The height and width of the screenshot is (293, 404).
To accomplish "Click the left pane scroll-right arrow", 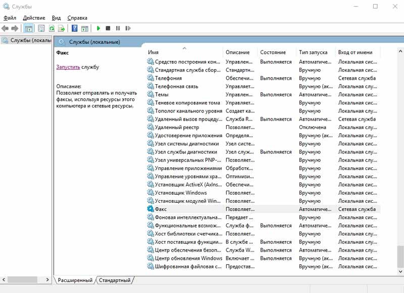I will 47,279.
